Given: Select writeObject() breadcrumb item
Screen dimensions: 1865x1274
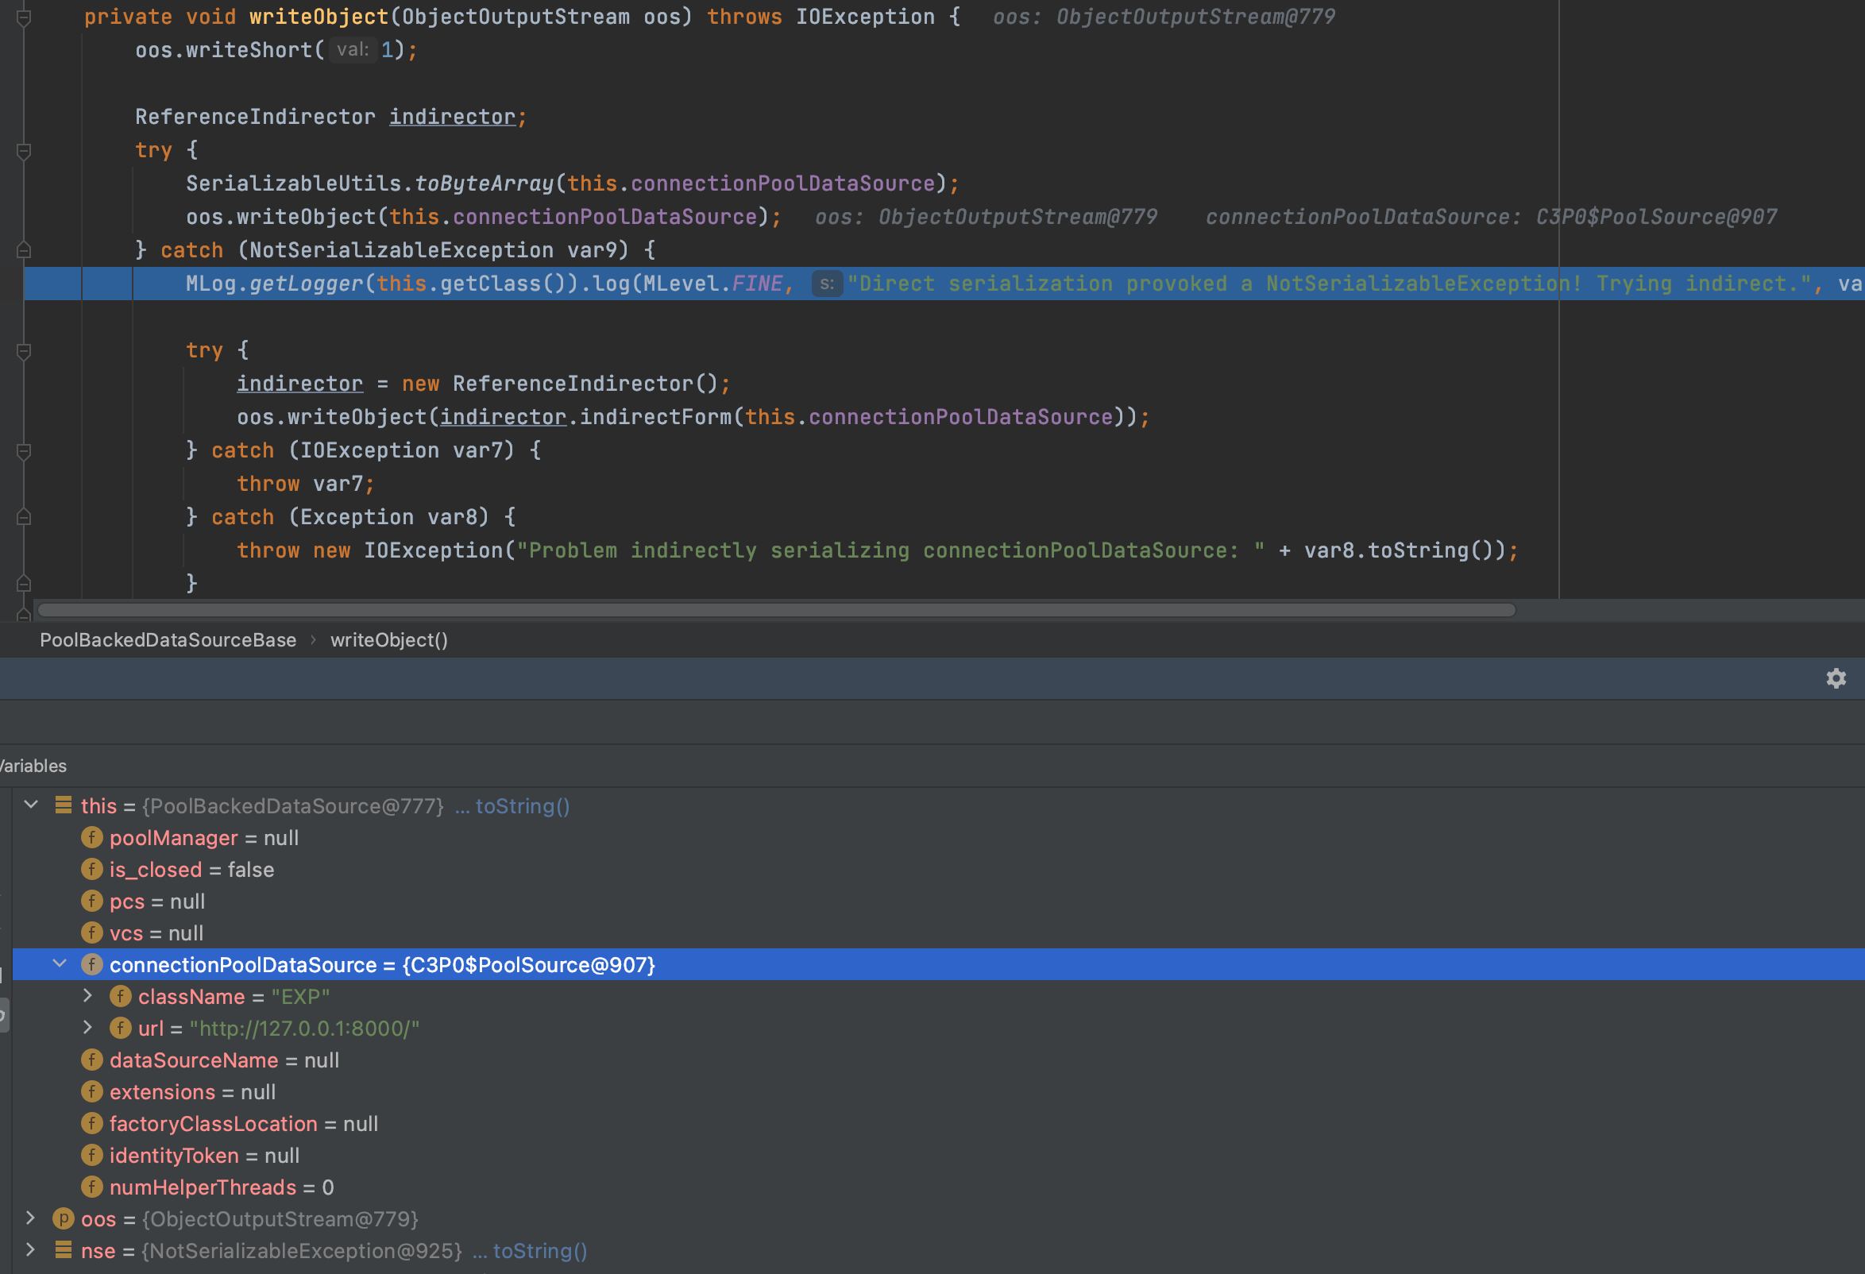Looking at the screenshot, I should pos(389,639).
